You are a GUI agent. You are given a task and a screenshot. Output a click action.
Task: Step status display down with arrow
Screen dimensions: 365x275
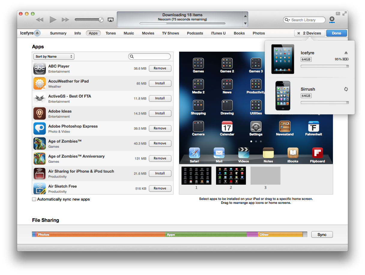pyautogui.click(x=246, y=23)
